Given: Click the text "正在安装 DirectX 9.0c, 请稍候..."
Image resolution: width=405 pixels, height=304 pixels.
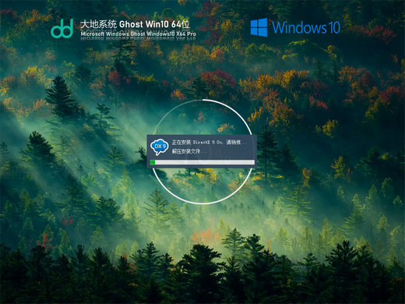Looking at the screenshot, I should tap(210, 143).
